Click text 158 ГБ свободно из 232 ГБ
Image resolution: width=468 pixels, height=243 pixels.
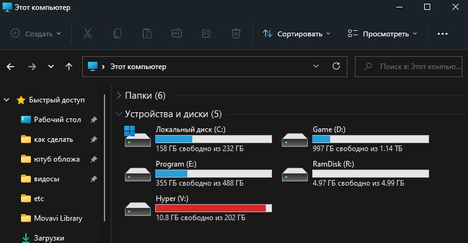200,148
